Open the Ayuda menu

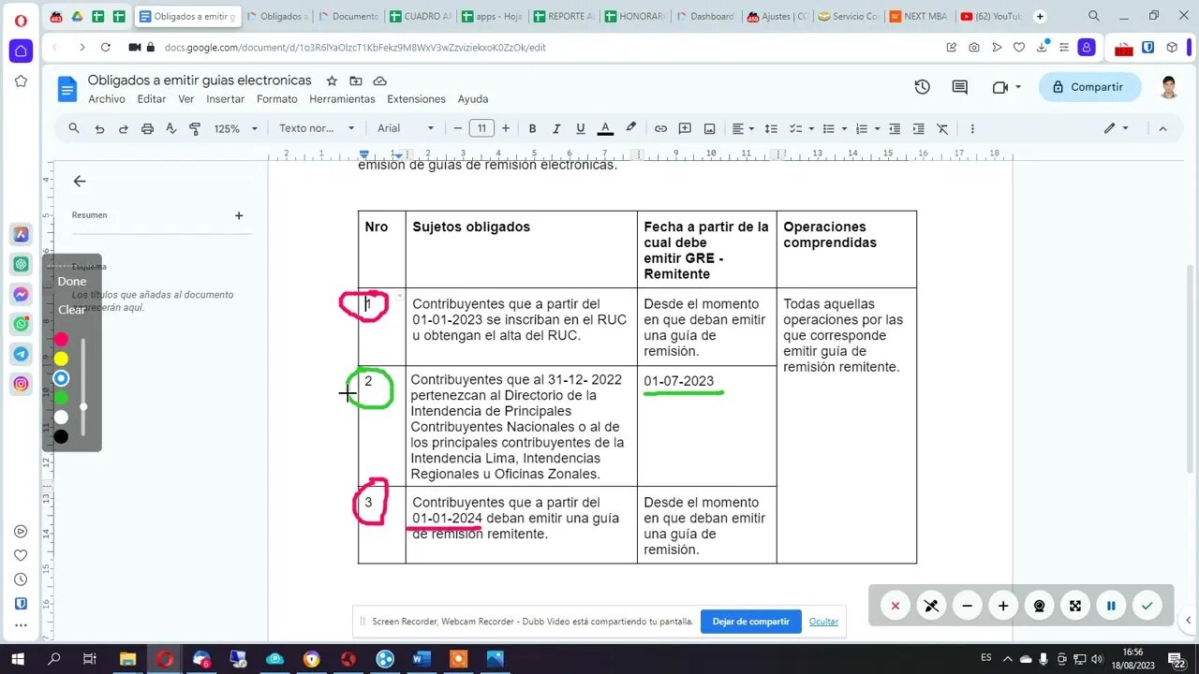[x=473, y=99]
